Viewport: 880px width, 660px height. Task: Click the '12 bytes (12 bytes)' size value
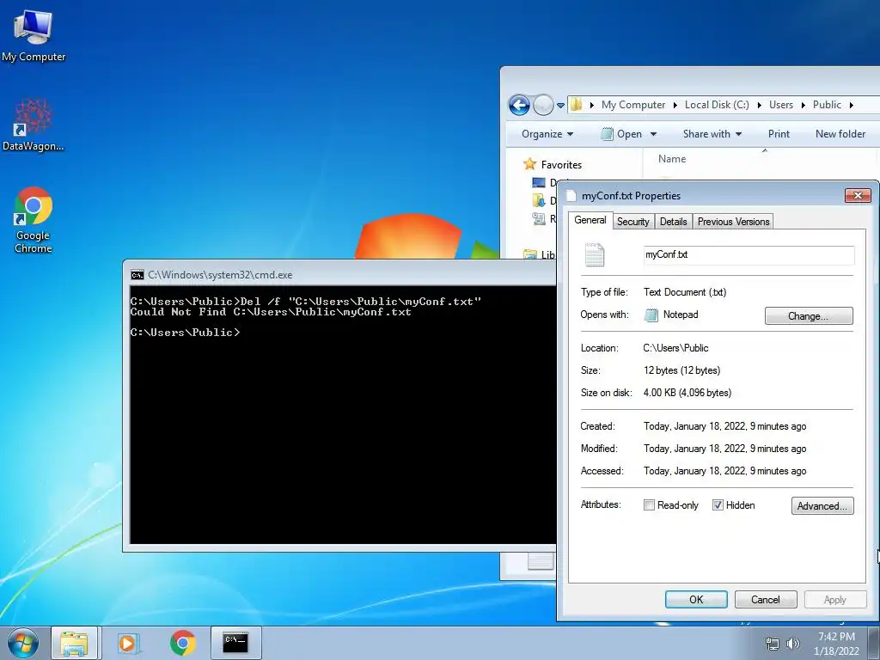(x=681, y=370)
